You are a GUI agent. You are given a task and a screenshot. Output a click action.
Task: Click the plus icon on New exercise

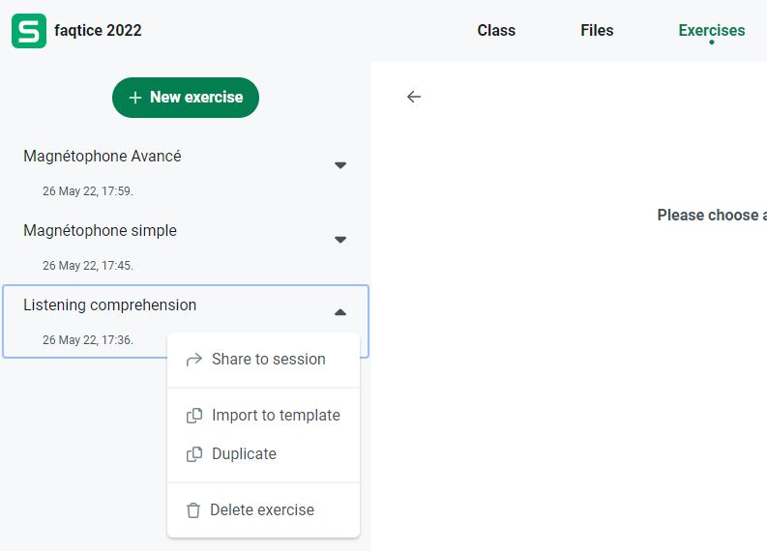(135, 98)
